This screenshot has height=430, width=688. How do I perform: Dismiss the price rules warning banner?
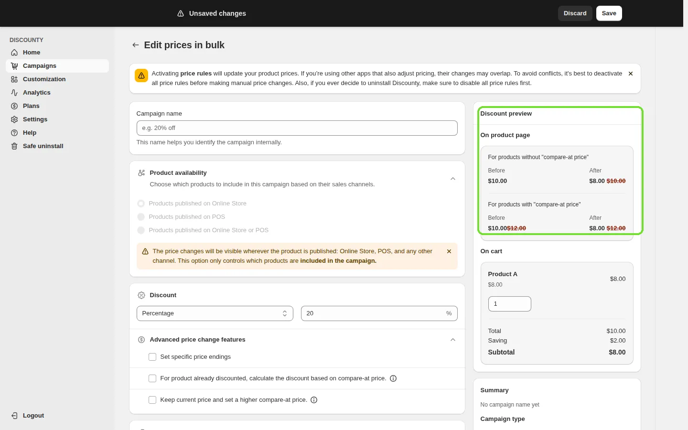pos(631,74)
